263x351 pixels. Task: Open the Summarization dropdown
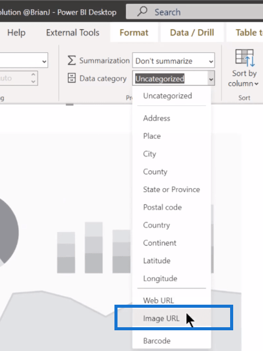click(x=174, y=61)
